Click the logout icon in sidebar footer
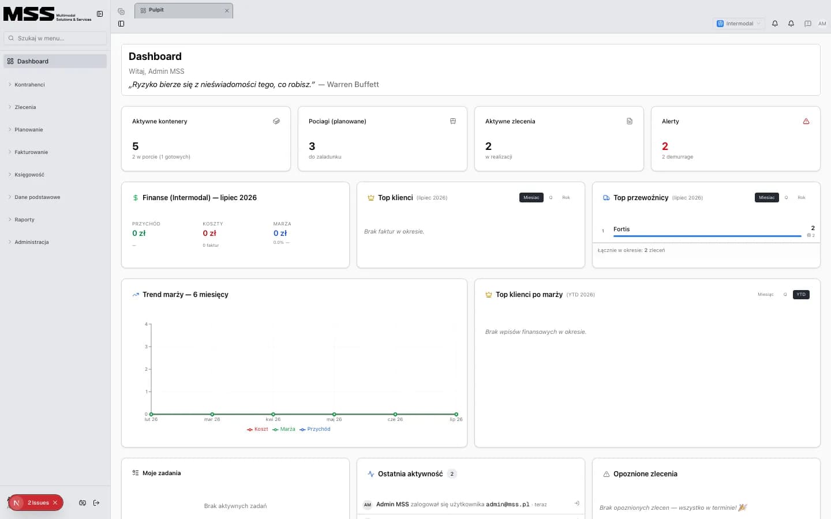 coord(96,503)
